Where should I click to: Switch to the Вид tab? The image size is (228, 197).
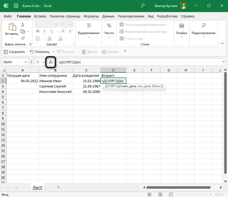click(151, 16)
